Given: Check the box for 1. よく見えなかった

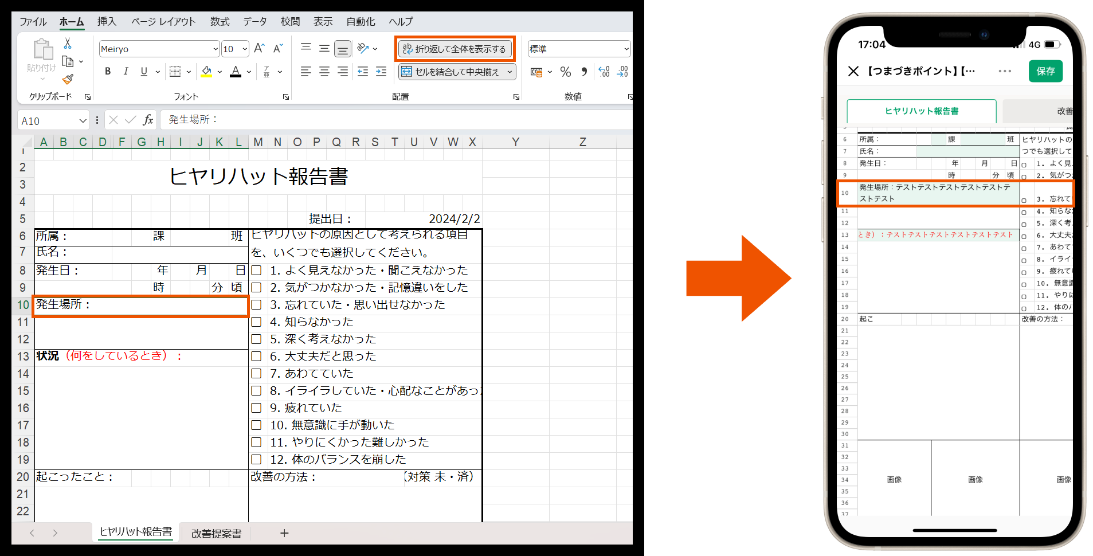Looking at the screenshot, I should click(256, 270).
